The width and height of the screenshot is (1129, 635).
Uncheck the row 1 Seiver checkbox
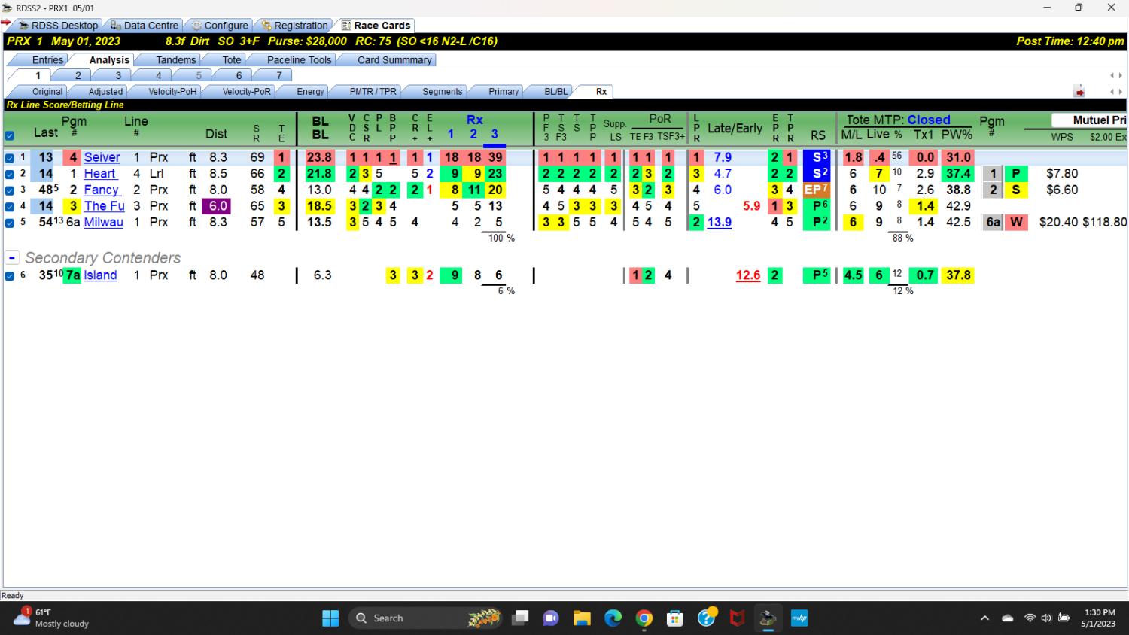coord(9,158)
